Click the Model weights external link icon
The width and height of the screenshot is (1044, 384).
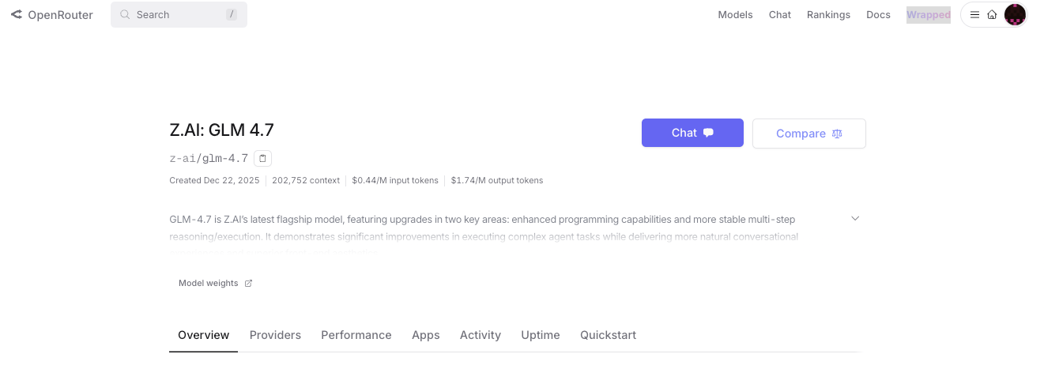pyautogui.click(x=248, y=283)
